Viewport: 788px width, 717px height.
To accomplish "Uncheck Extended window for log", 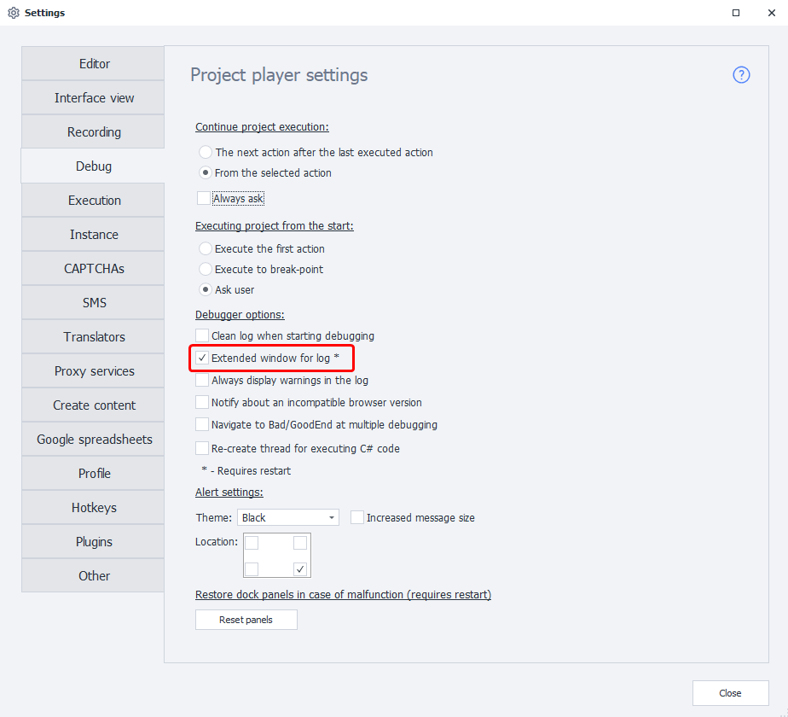I will pyautogui.click(x=202, y=358).
